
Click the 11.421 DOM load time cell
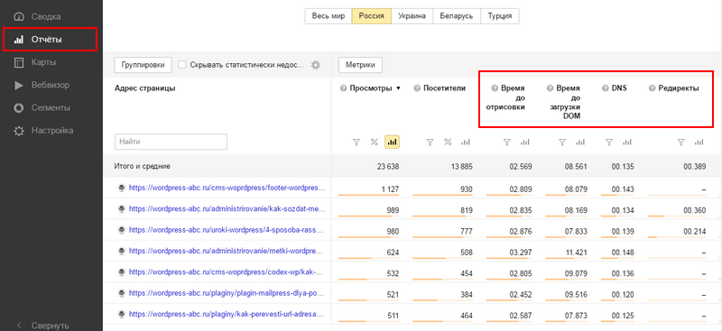[x=576, y=253]
